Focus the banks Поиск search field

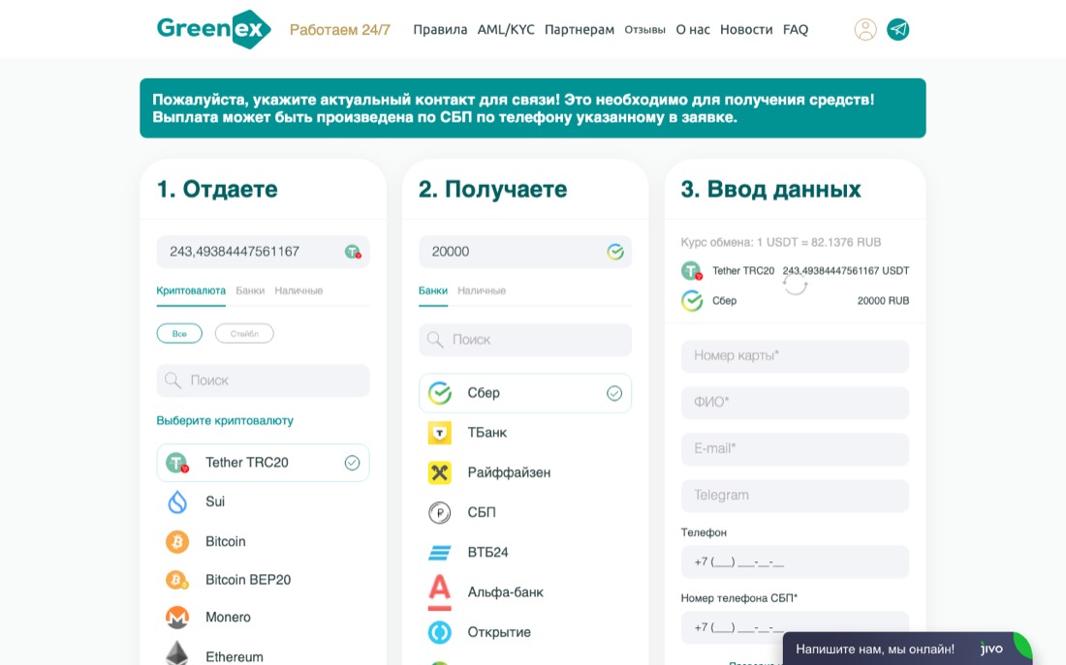pyautogui.click(x=525, y=340)
